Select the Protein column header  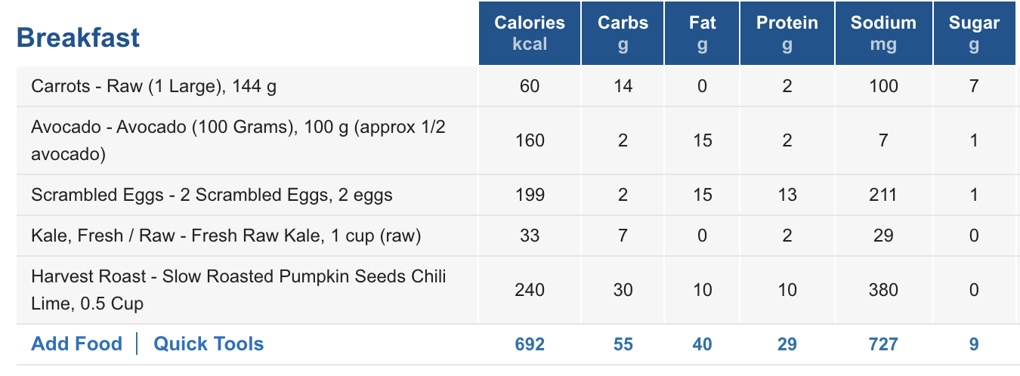pos(787,33)
